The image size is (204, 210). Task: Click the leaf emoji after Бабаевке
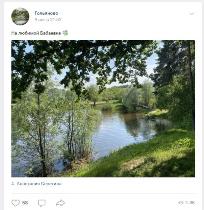(x=65, y=33)
